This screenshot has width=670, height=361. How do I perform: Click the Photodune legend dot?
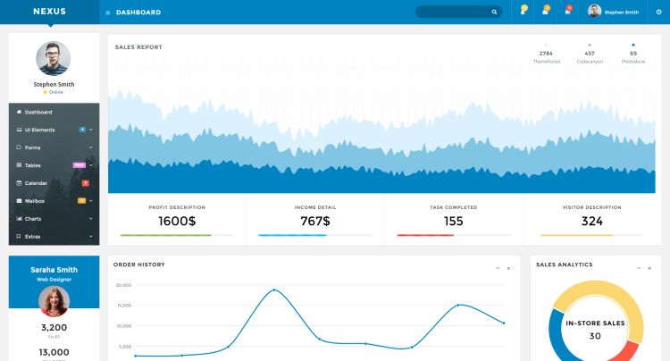(x=633, y=45)
